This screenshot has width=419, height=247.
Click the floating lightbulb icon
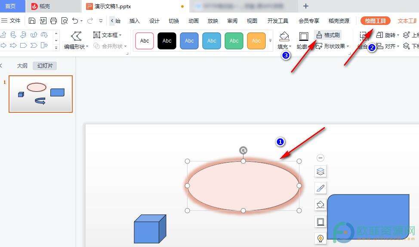[x=320, y=238]
